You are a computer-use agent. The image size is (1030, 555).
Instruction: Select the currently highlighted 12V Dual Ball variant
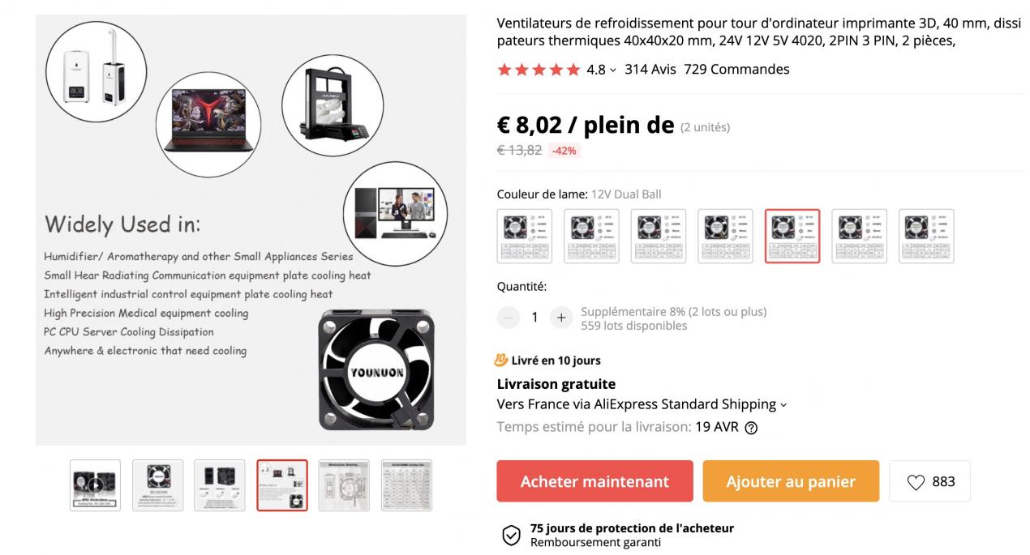coord(792,236)
